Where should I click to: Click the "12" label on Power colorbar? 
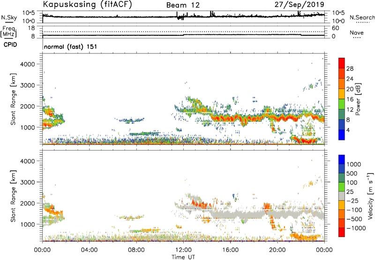point(350,110)
